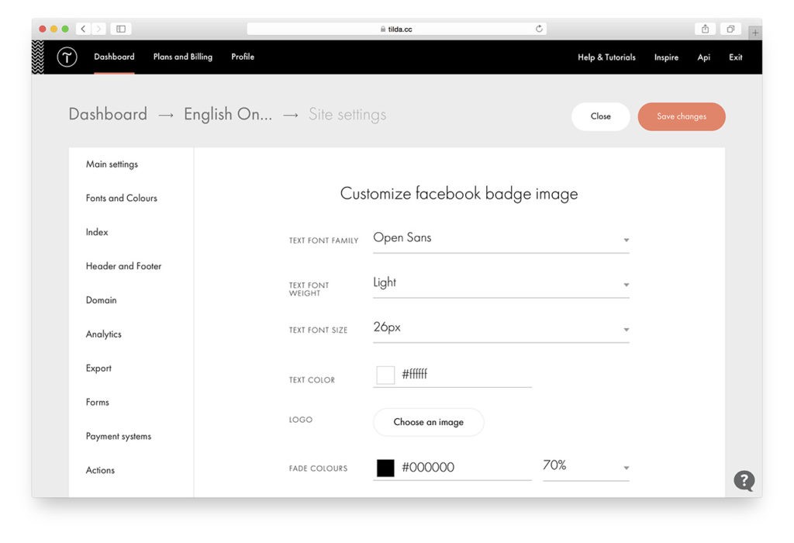Click Exit to log out
The height and width of the screenshot is (543, 794).
[735, 57]
